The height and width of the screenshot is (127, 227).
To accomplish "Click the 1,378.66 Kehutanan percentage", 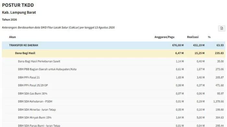I will (x=219, y=101).
